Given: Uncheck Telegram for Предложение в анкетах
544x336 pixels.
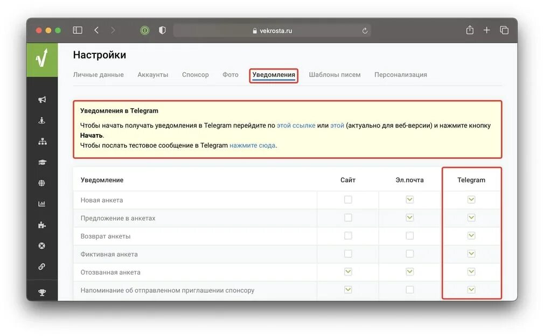Looking at the screenshot, I should point(471,218).
